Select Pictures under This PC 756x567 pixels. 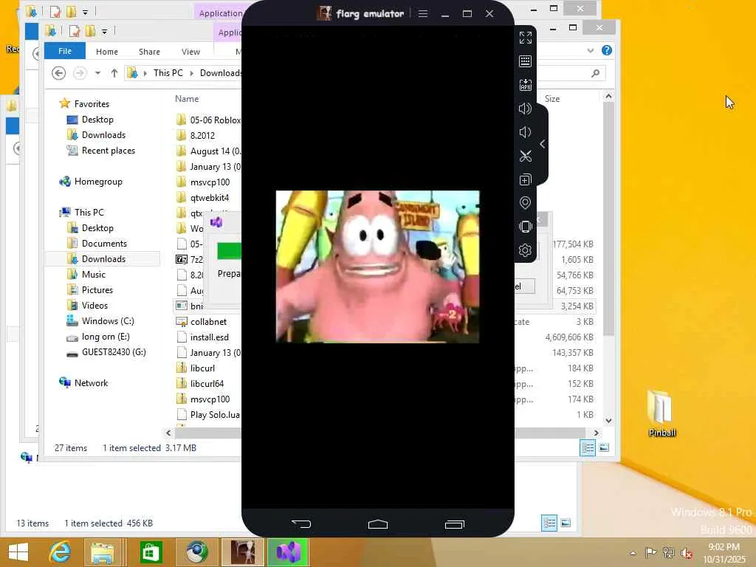[x=97, y=289]
